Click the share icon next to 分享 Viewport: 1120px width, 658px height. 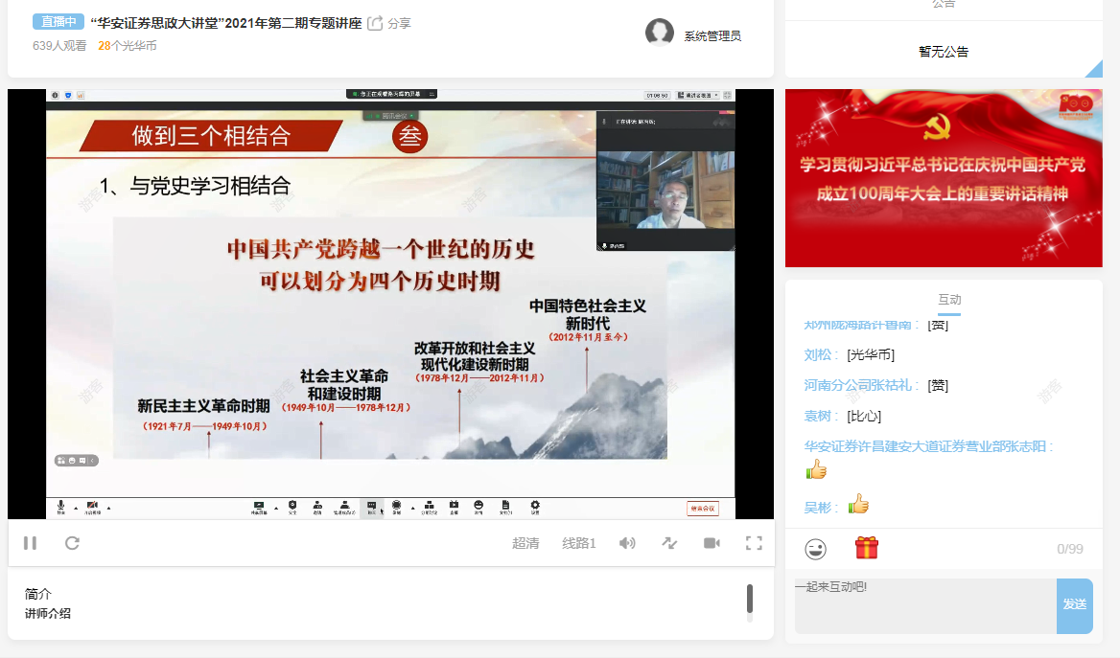pos(375,24)
